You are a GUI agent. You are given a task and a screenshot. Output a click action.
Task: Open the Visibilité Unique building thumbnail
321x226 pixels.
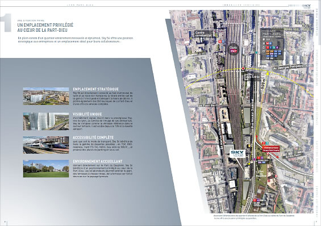46,122
